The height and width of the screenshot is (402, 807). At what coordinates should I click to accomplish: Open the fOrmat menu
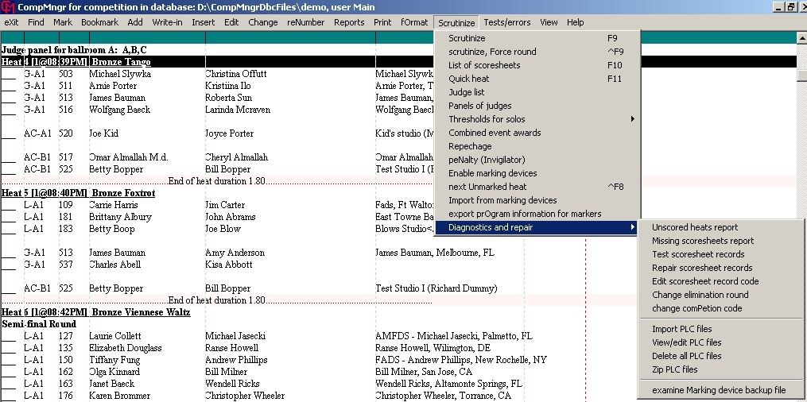click(414, 22)
